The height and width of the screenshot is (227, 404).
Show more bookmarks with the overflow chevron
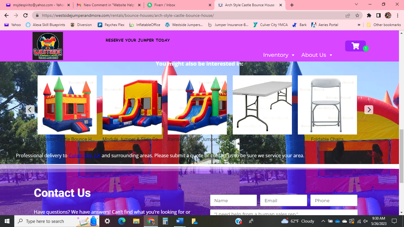point(359,25)
